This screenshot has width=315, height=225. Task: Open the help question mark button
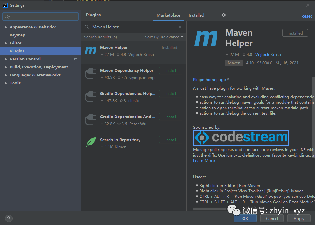(x=9, y=218)
